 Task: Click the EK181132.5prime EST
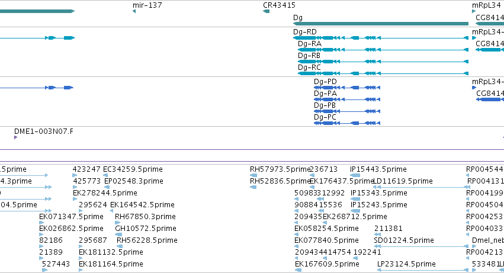[x=81, y=259]
